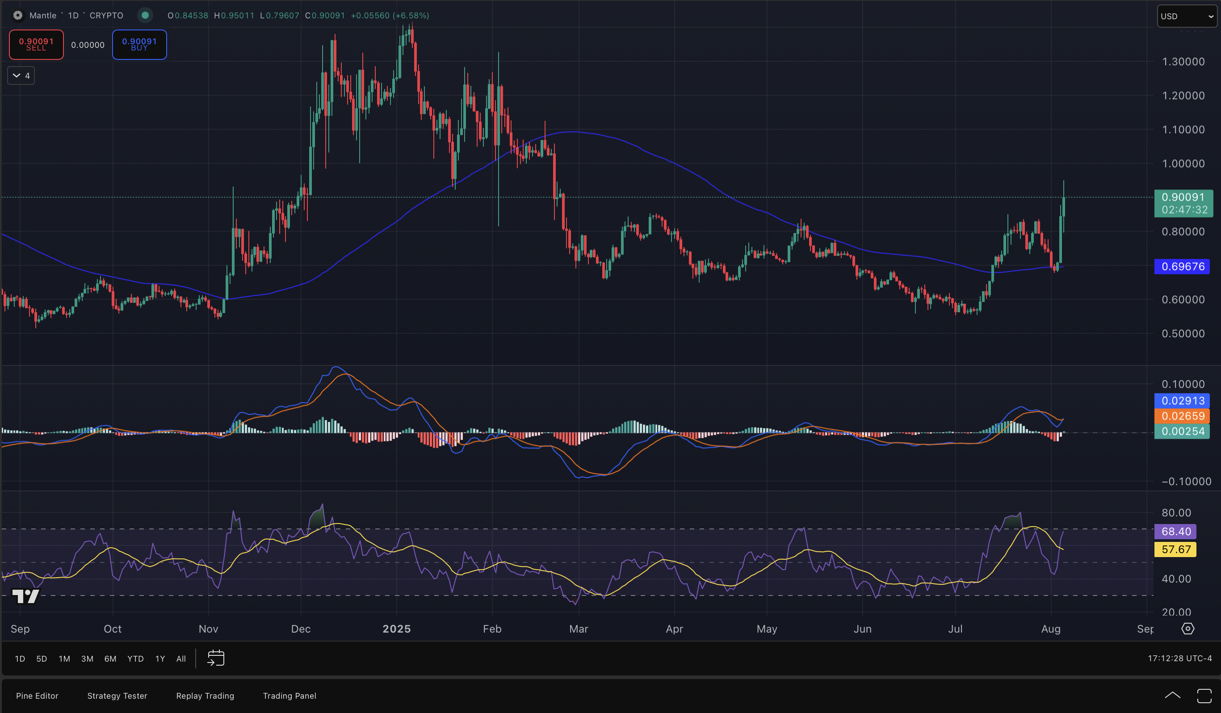Click the +0.05560 (+6.58%) change value
Image resolution: width=1221 pixels, height=713 pixels.
(390, 16)
